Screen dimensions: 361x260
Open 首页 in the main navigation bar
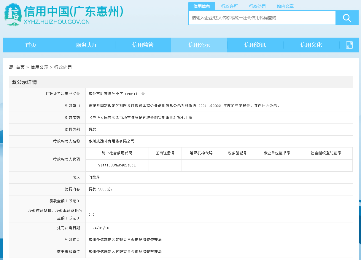[31, 45]
